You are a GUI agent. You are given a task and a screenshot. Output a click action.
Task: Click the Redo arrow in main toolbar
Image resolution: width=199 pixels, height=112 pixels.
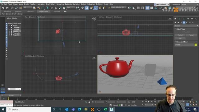coord(7,8)
